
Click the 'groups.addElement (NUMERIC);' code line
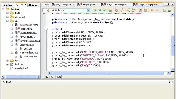tap(73, 39)
